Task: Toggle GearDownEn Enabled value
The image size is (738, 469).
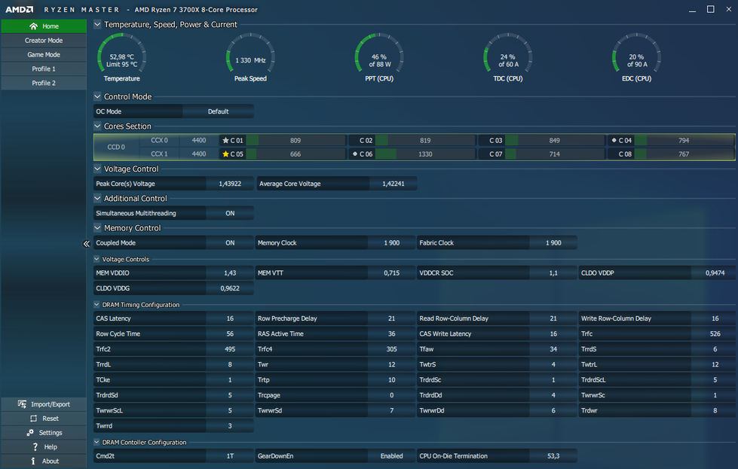Action: [391, 456]
